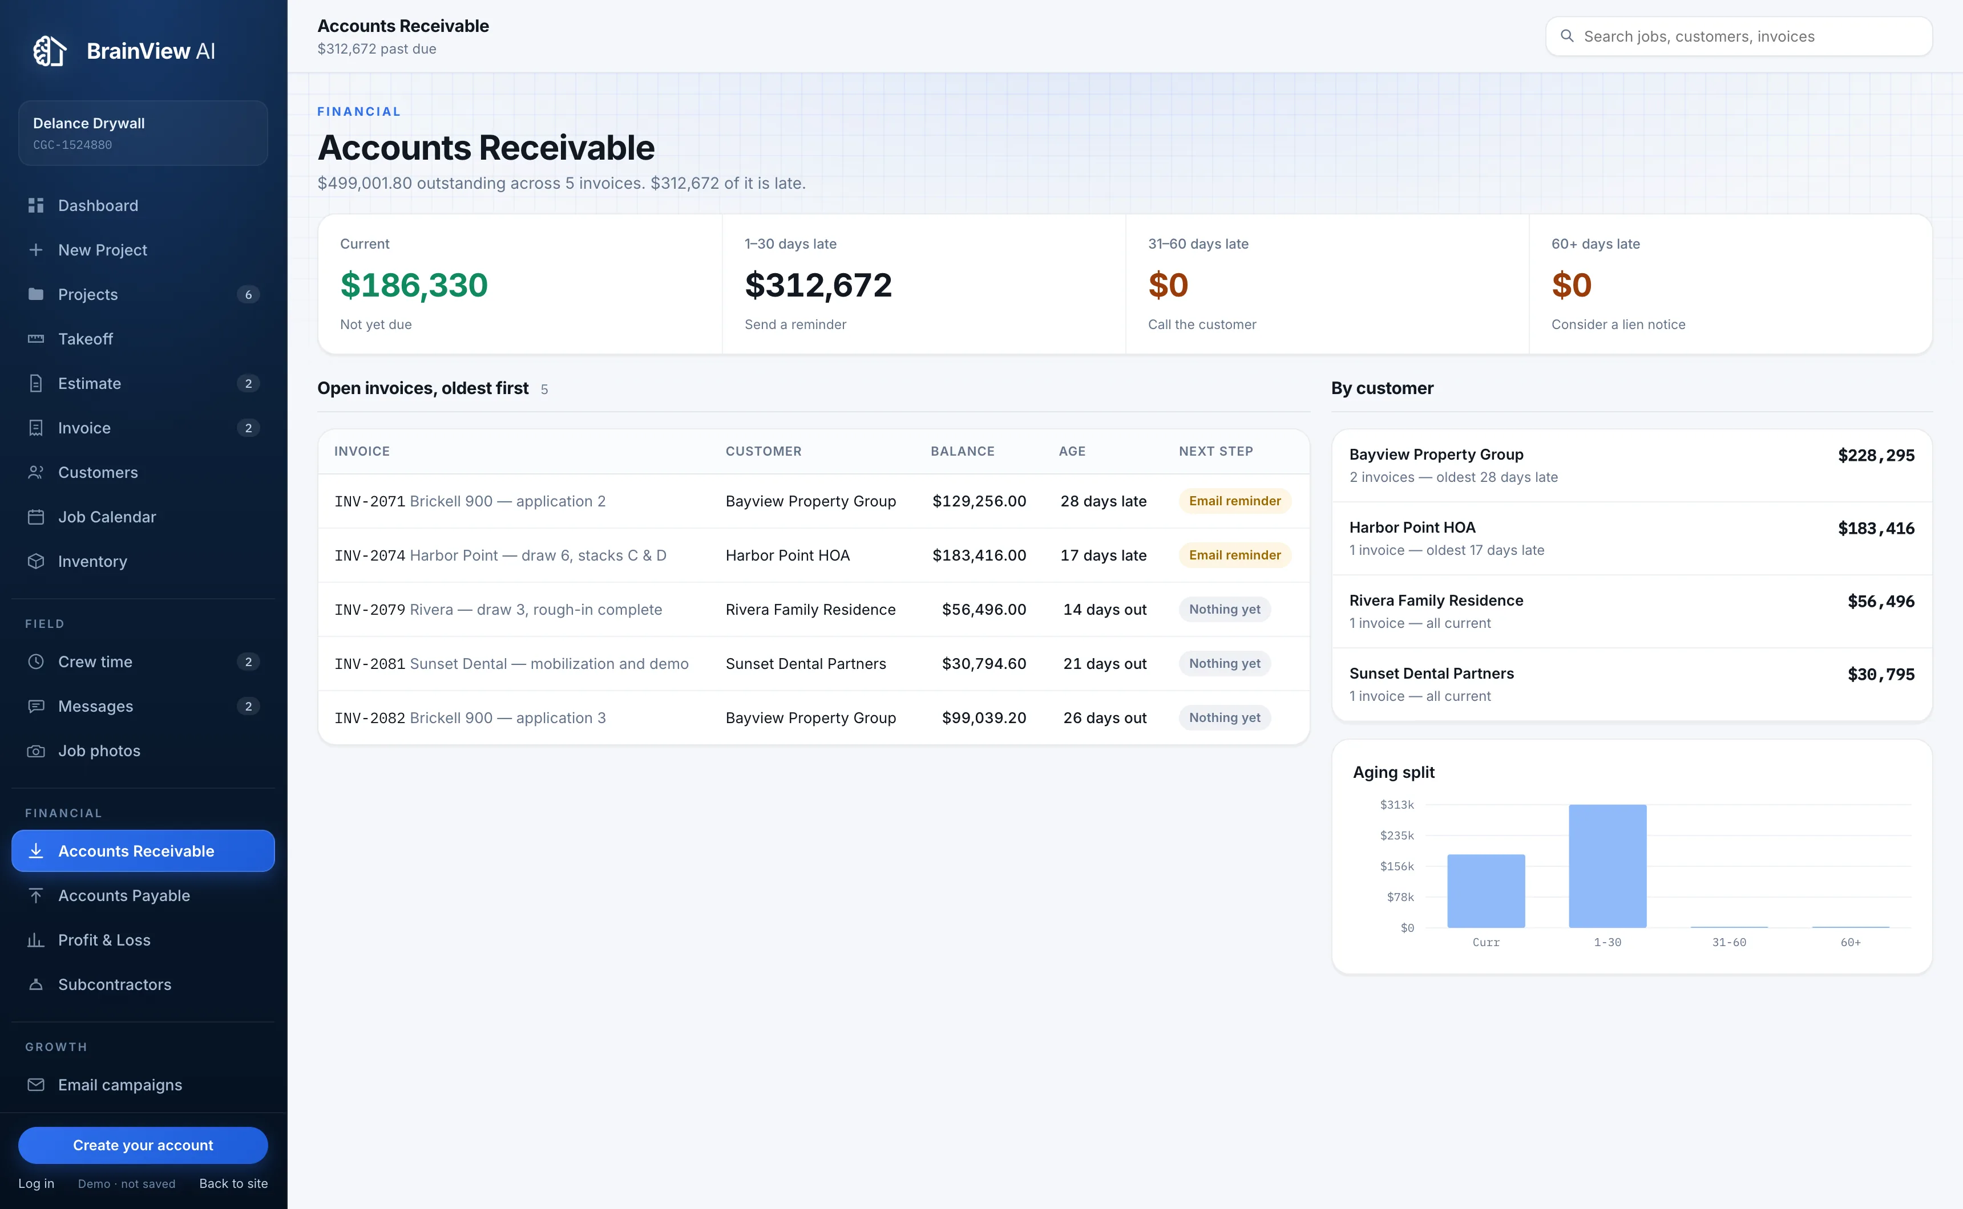Click the BrainView AI brain logo icon
This screenshot has height=1209, width=1963.
[50, 51]
